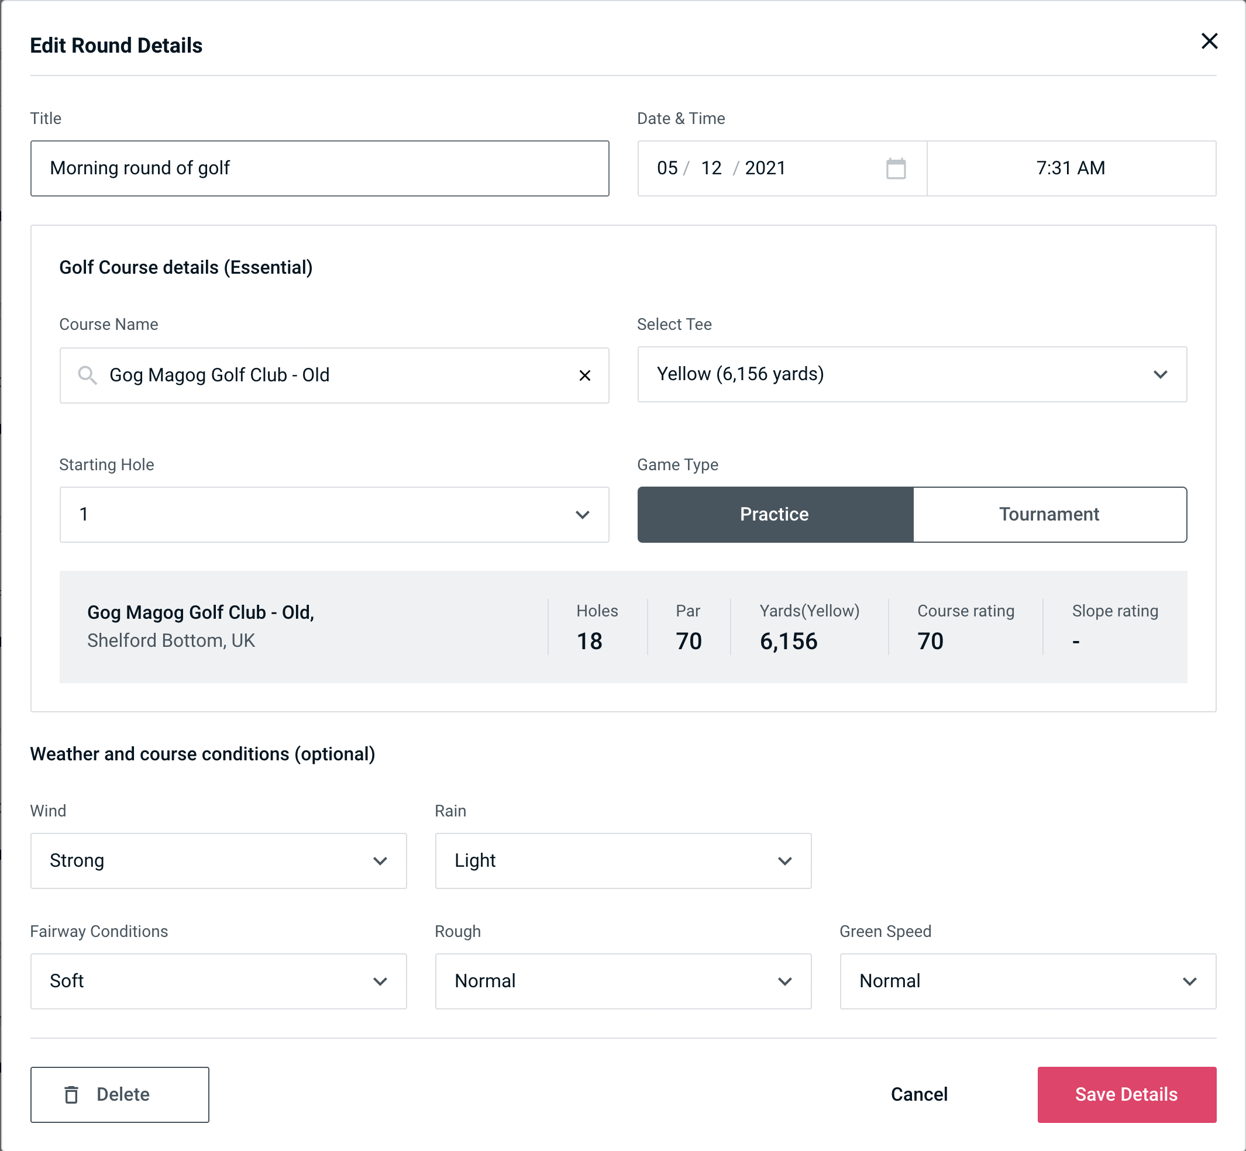Click the calendar icon next to date
Screen dimensions: 1246x1151
point(894,167)
